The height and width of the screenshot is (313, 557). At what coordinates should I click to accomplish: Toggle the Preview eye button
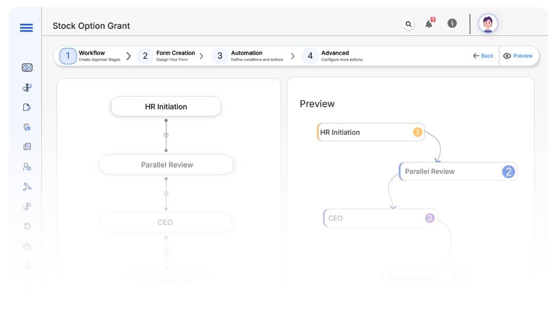pos(518,56)
